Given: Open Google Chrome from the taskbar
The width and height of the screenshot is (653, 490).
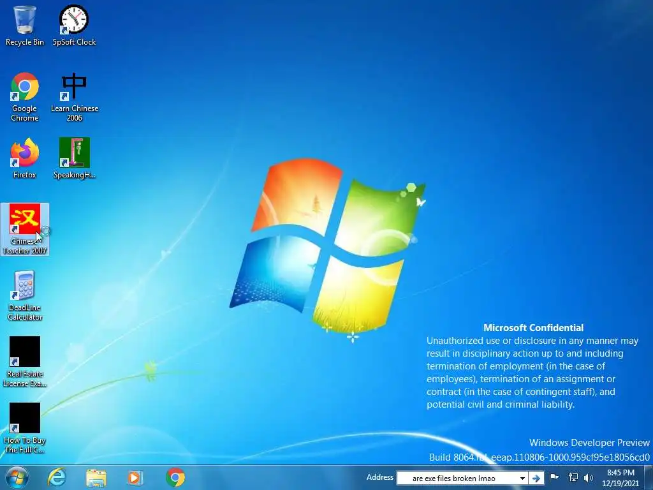Looking at the screenshot, I should coord(175,477).
